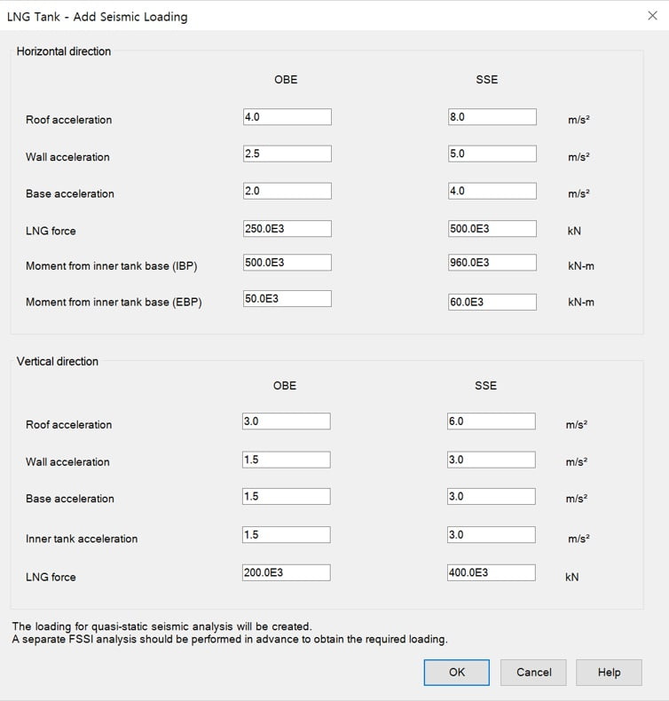
Task: Select horizontal SSE roof acceleration field
Action: (x=492, y=117)
